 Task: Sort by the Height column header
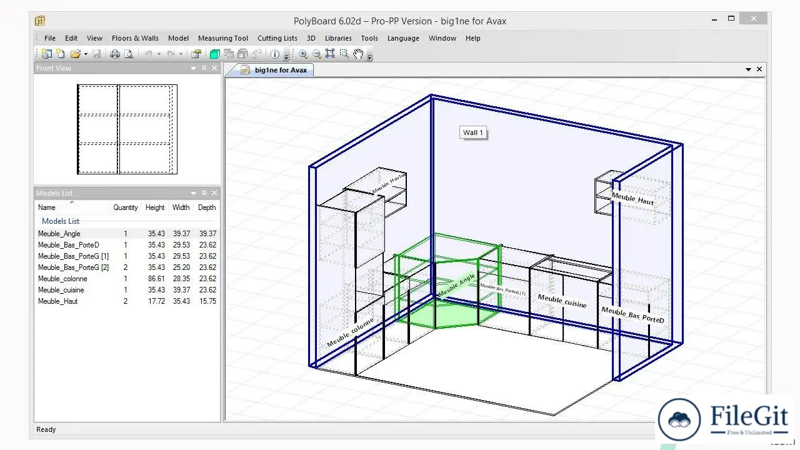(155, 207)
